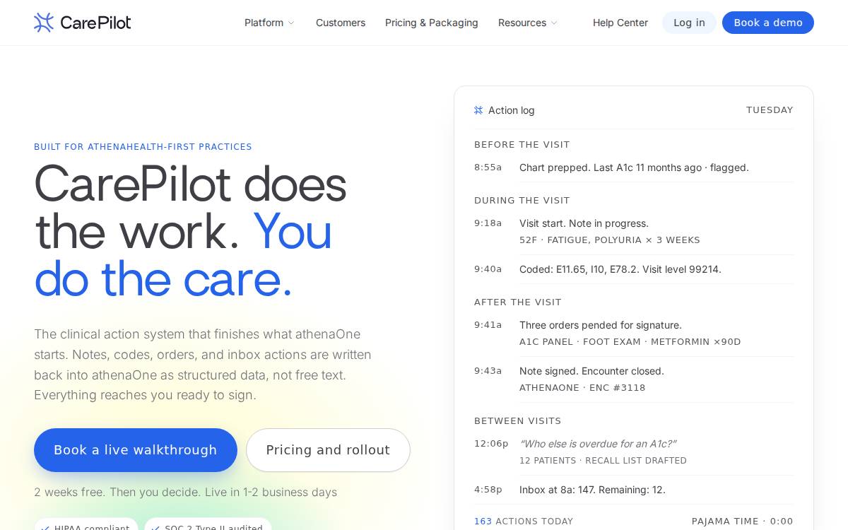Screen dimensions: 848x530
Task: Click the 'BEFORE THE VISIT' heading
Action: coord(522,145)
